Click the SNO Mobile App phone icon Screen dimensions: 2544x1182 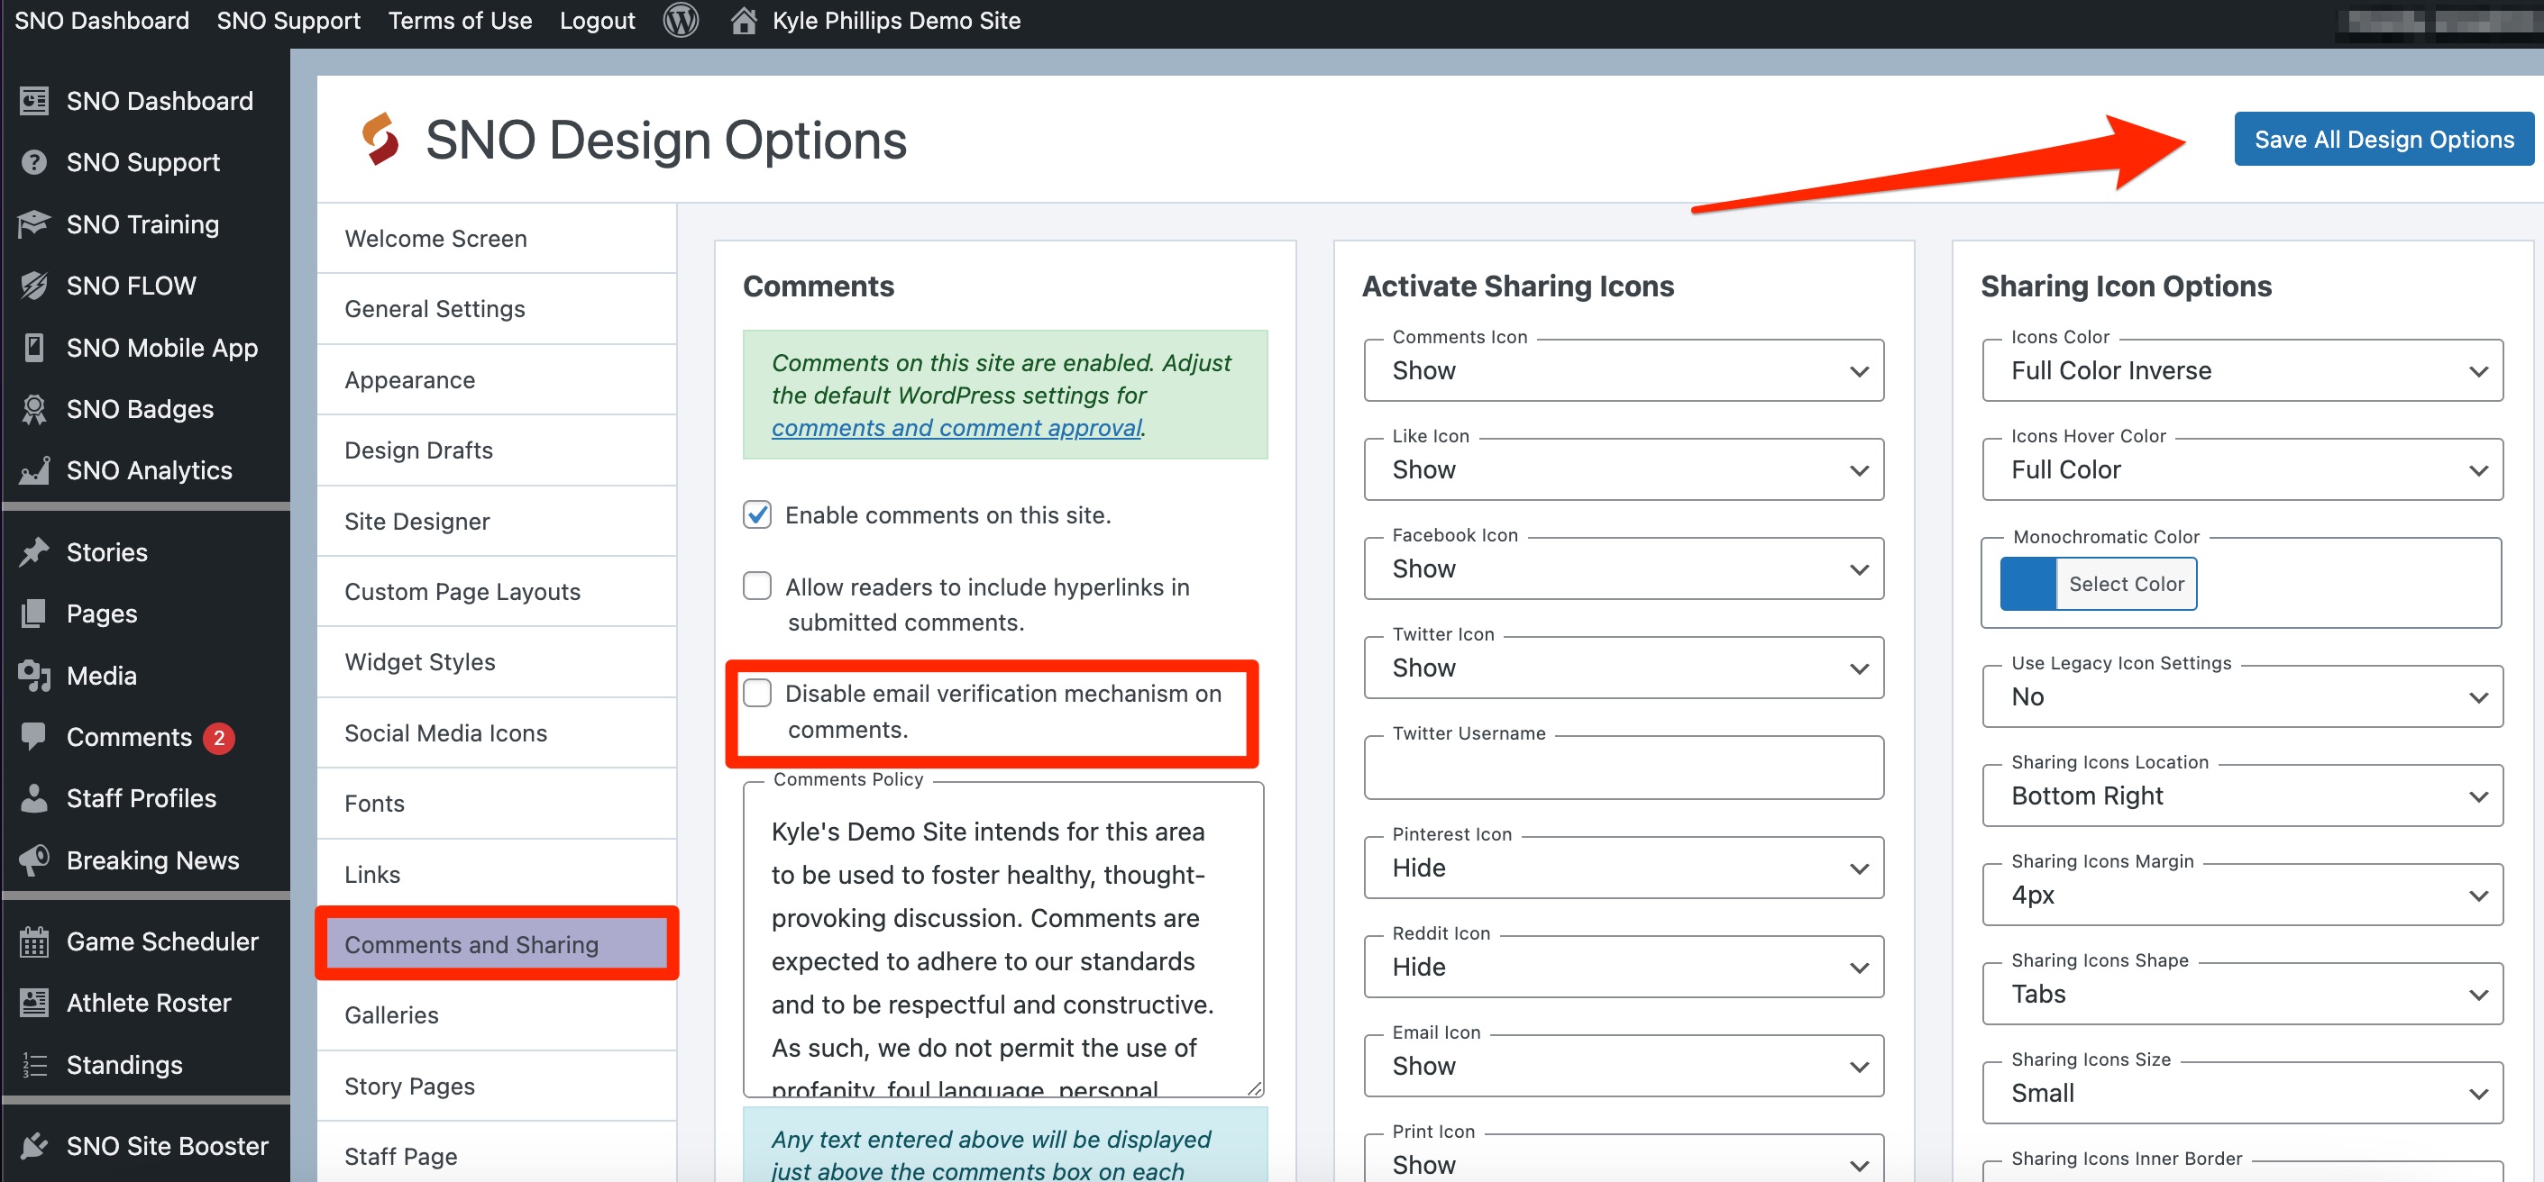click(33, 347)
